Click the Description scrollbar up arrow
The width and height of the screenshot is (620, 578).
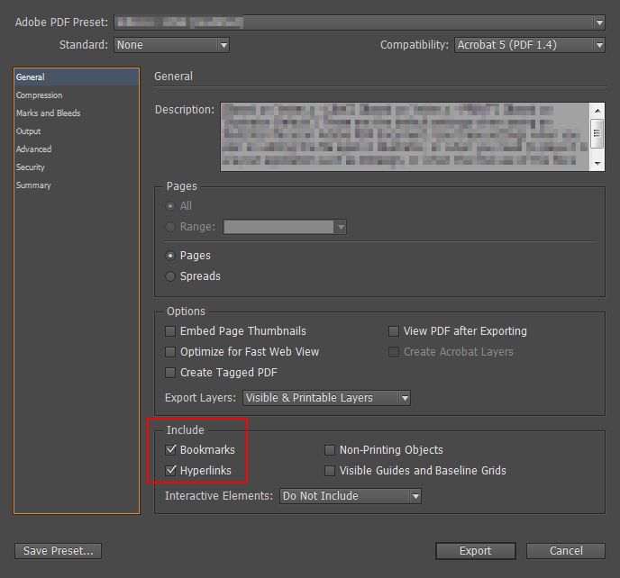click(597, 111)
